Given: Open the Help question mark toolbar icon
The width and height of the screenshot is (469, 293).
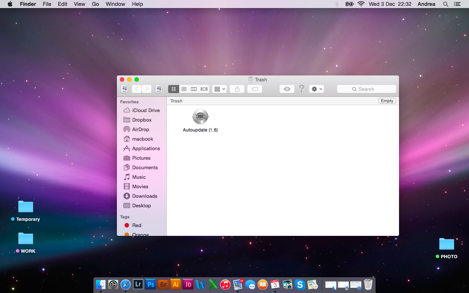Looking at the screenshot, I should tap(302, 89).
